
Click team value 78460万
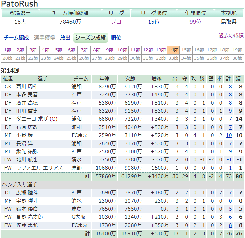tap(70, 22)
